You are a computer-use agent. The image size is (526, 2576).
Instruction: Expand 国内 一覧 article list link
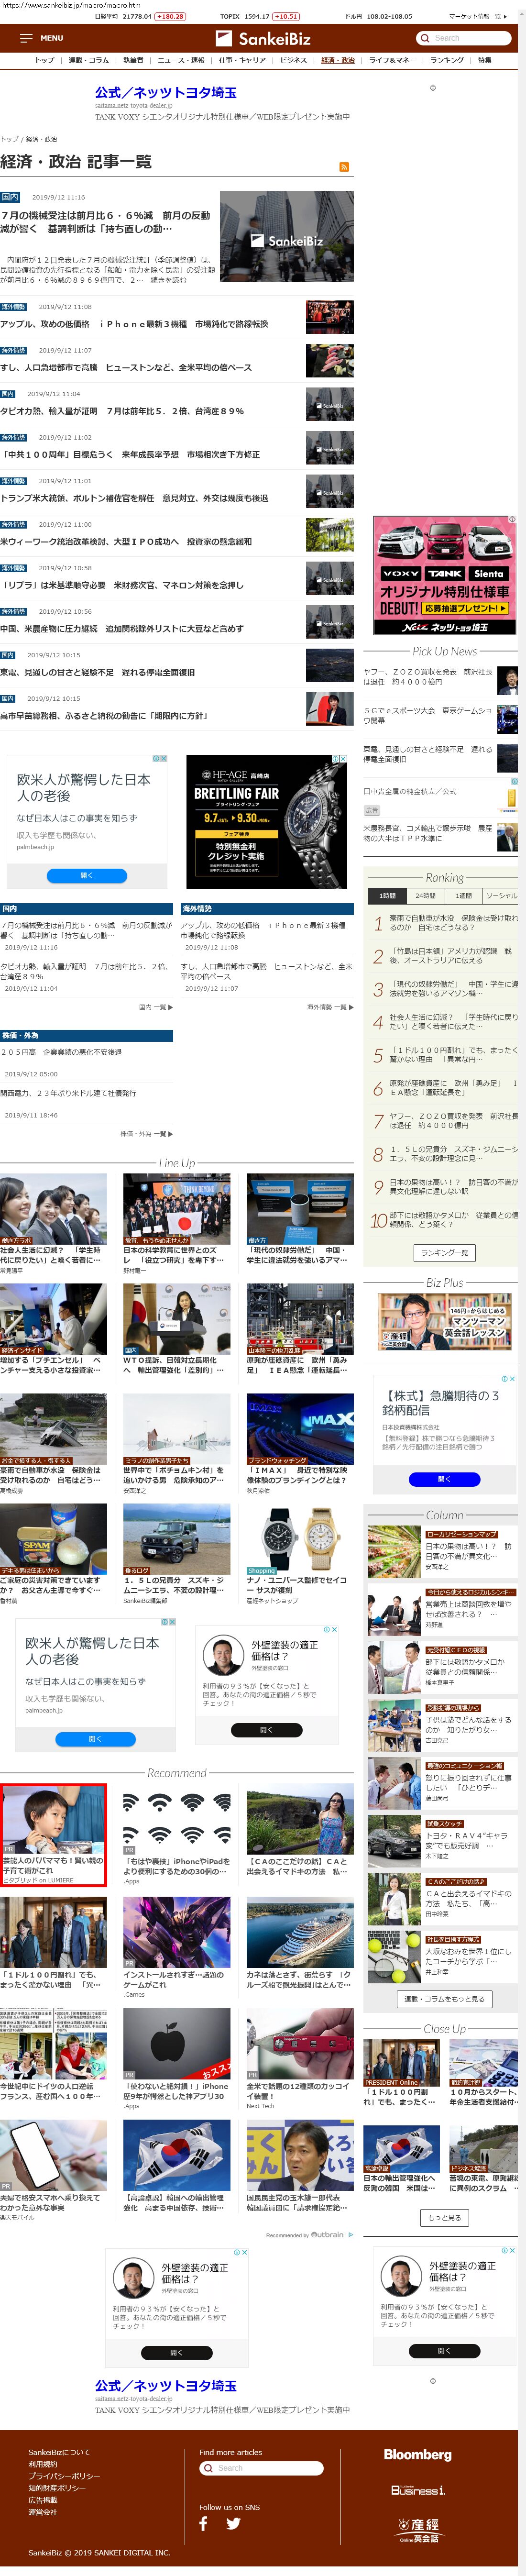(x=155, y=1007)
